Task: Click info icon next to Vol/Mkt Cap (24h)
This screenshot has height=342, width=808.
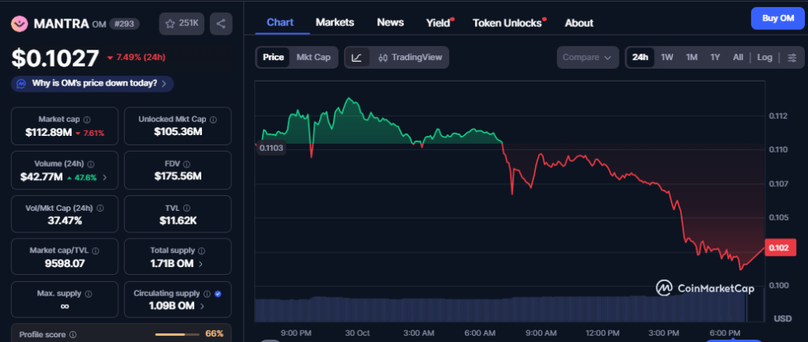Action: [100, 209]
